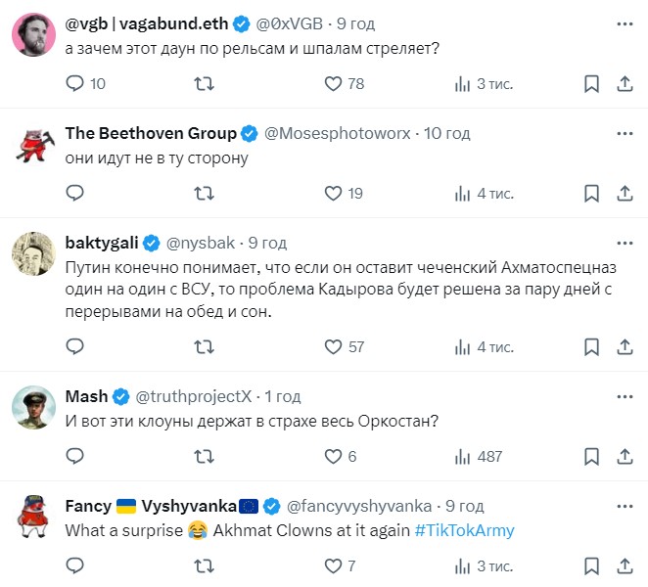Reply to baktygali's tweet

74,346
